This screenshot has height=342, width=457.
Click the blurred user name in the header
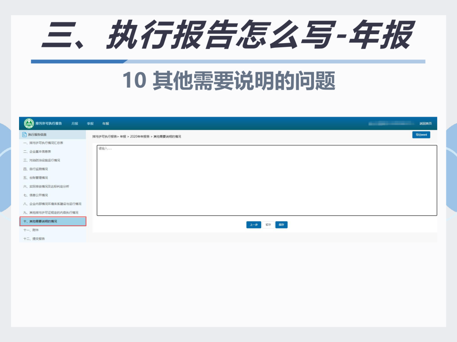click(391, 124)
